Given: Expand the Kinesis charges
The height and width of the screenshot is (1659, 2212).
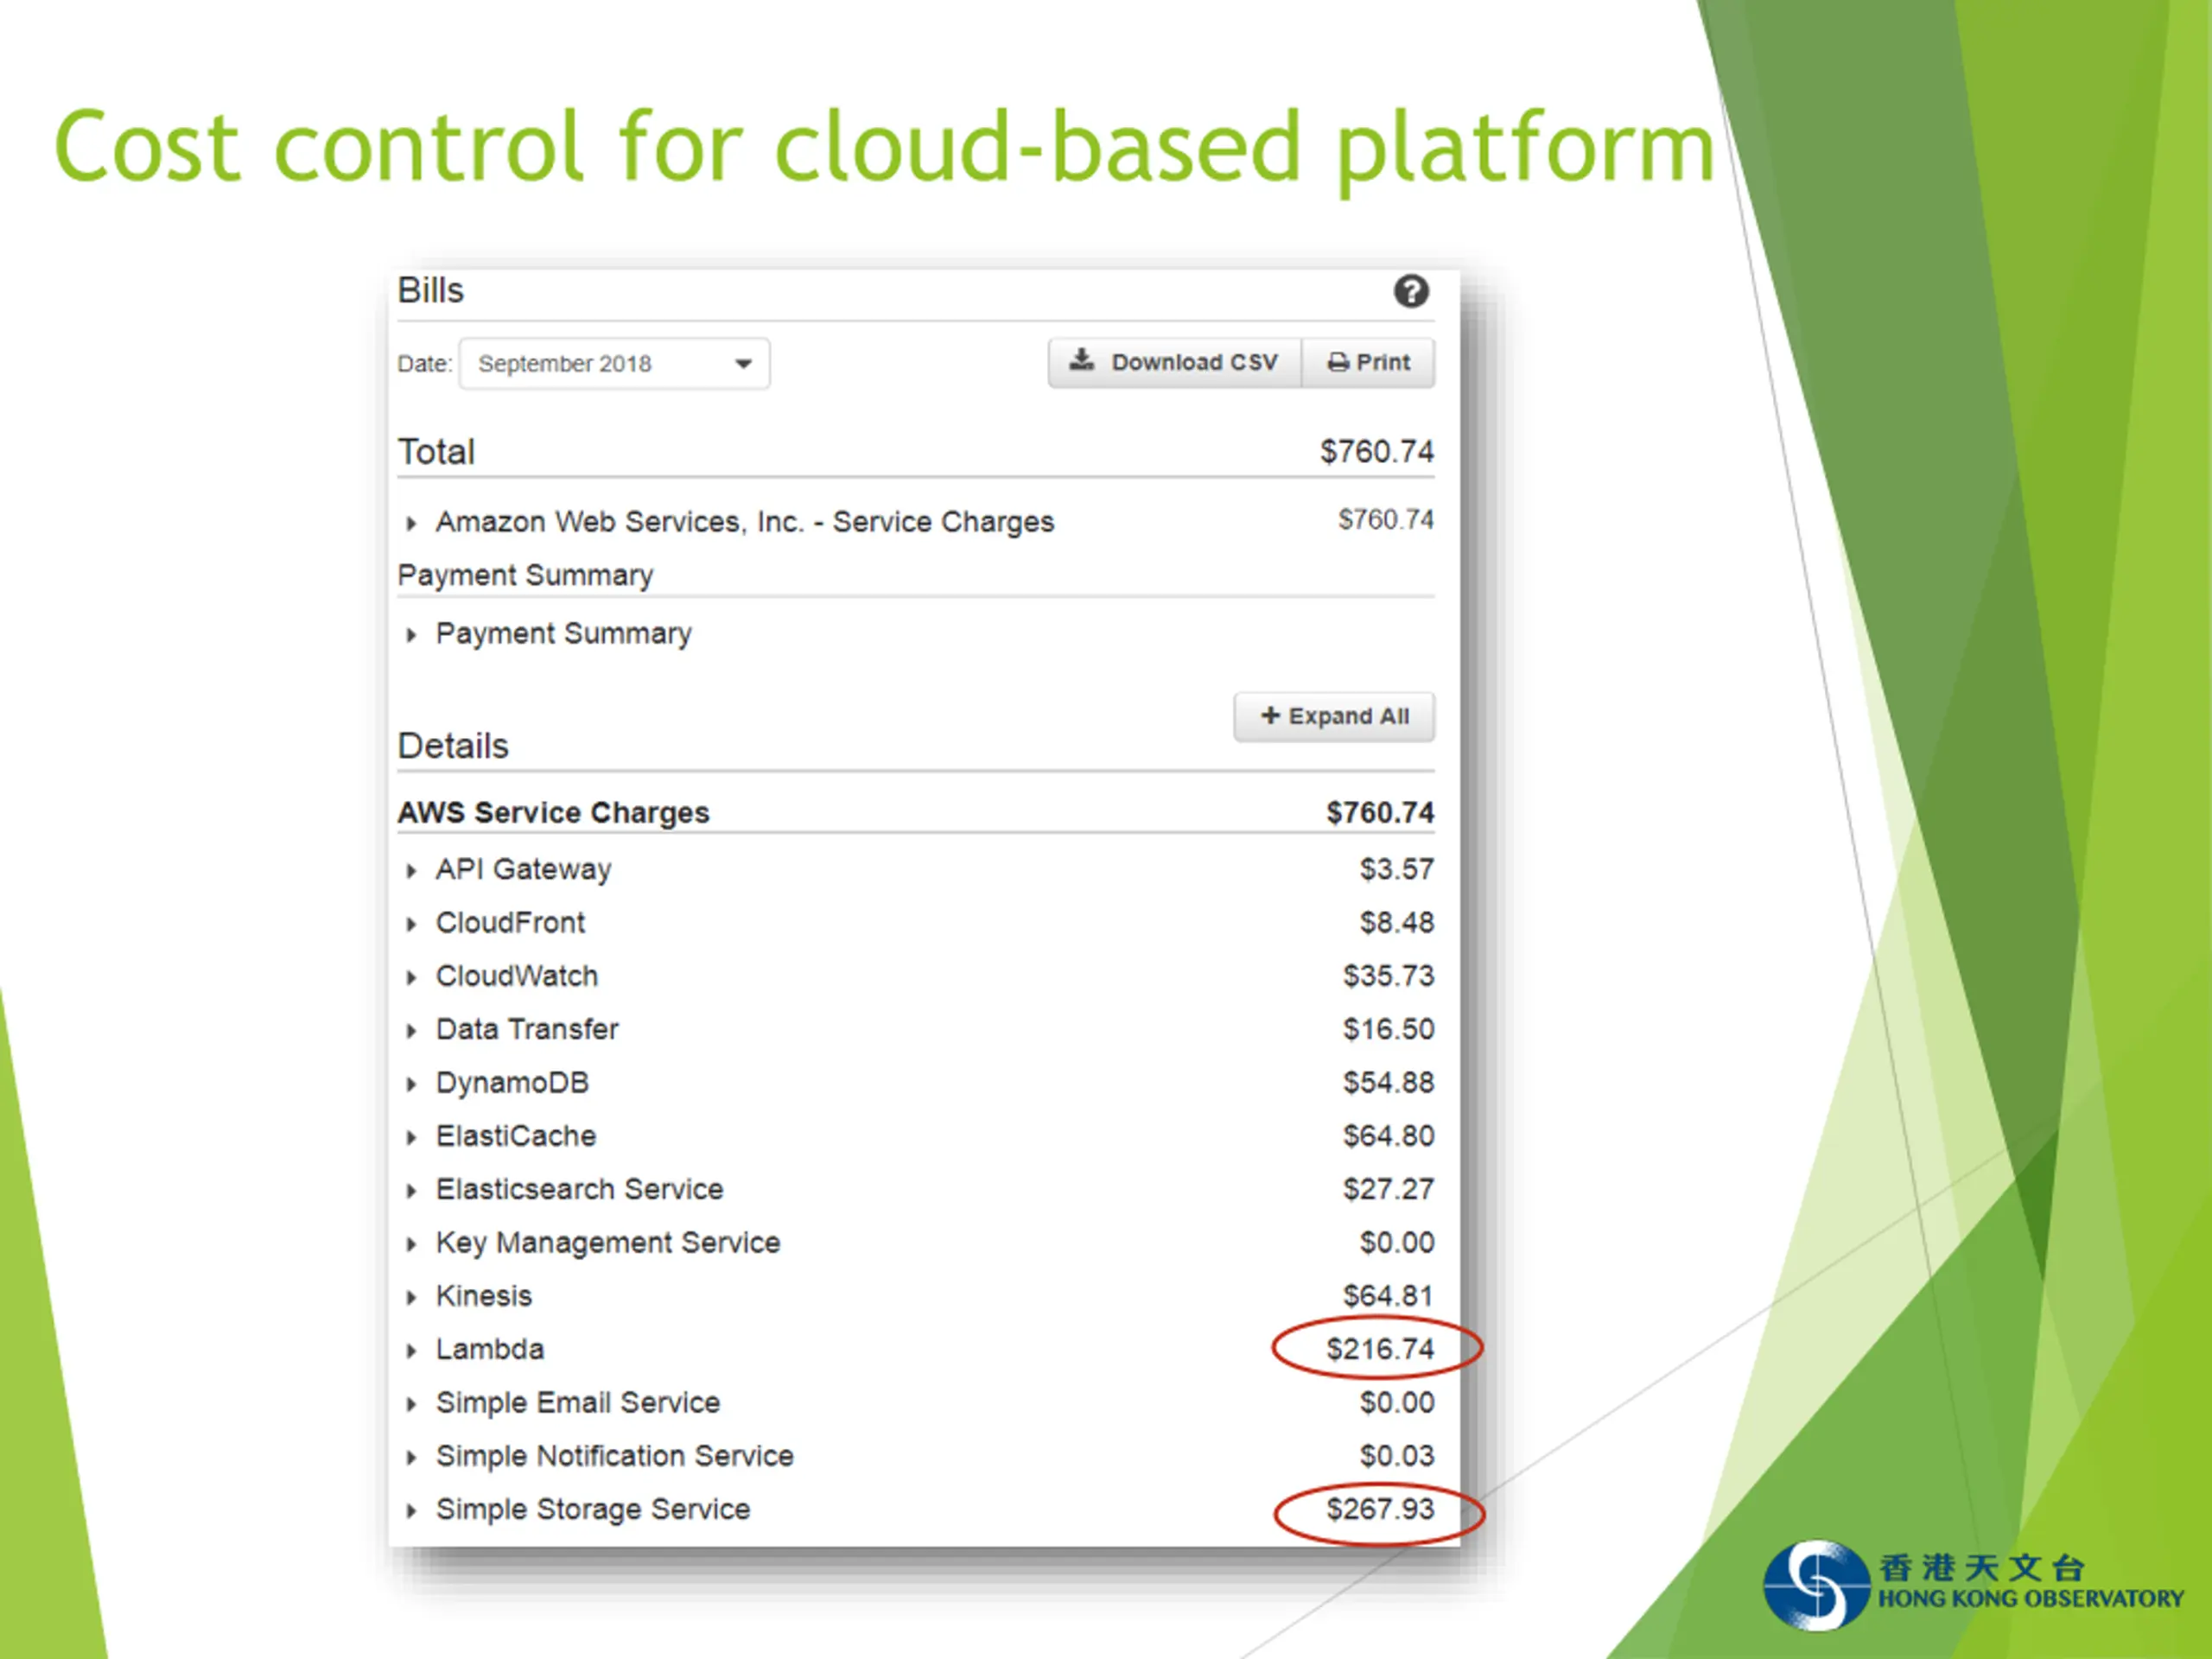Looking at the screenshot, I should coord(411,1297).
